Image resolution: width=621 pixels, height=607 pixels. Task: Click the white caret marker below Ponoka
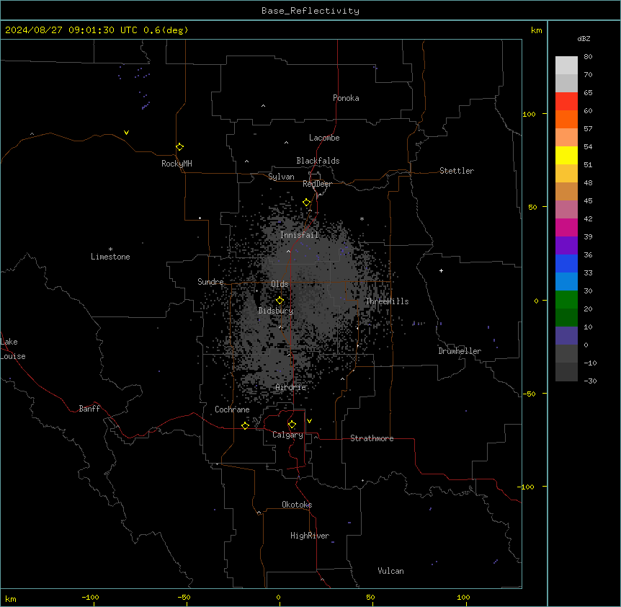point(264,106)
